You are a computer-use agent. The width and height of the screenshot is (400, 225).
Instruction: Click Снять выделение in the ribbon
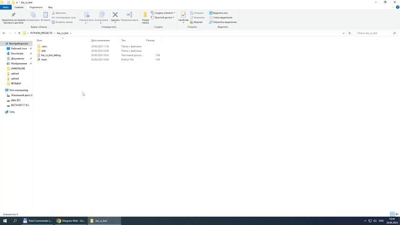pos(221,17)
